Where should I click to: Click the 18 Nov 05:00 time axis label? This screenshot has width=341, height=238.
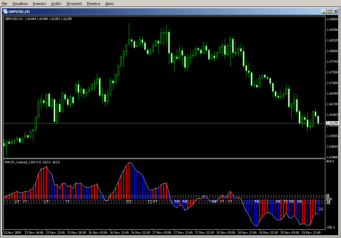tap(226, 233)
